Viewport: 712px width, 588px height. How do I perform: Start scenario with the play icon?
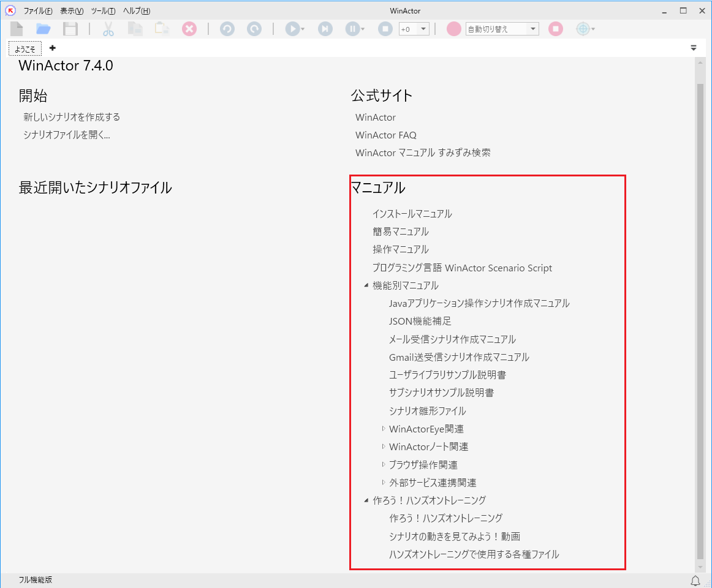tap(292, 29)
